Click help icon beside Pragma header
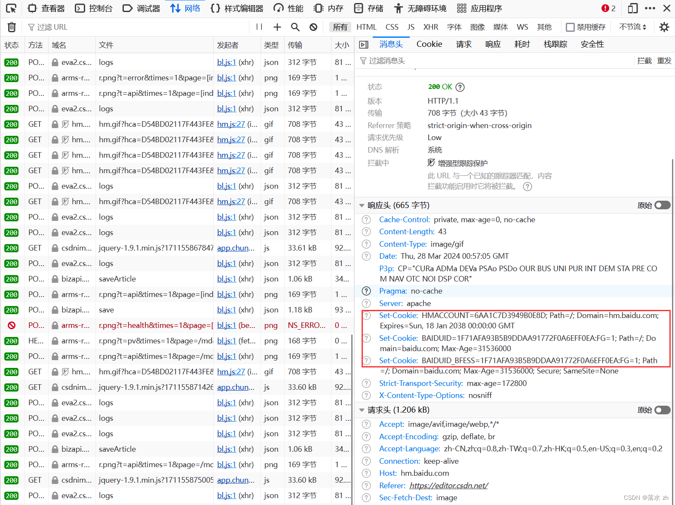 [366, 291]
